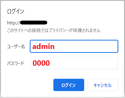Click the gray-bordered password text box
This screenshot has width=125, height=98.
point(74,63)
